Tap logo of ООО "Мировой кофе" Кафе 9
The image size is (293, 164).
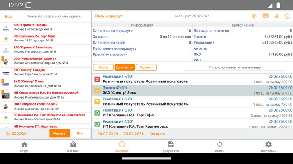[x=6, y=106]
